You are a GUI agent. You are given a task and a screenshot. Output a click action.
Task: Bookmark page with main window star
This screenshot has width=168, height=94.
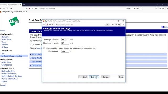coord(141,8)
